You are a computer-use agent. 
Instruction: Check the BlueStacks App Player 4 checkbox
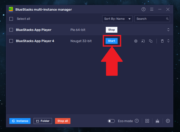coord(11,41)
